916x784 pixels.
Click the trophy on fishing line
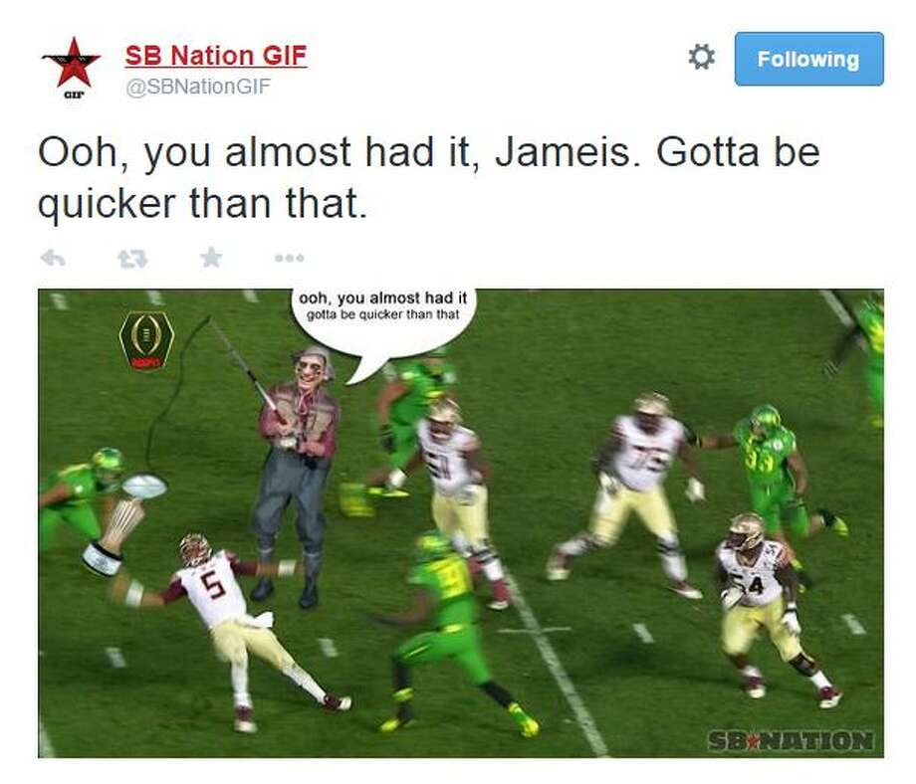point(123,523)
